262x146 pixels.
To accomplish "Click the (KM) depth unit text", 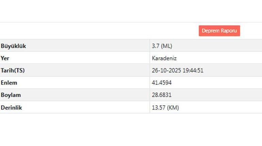I will coord(173,108).
